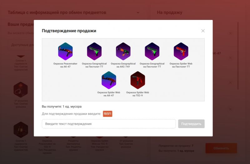The width and height of the screenshot is (250, 164).
Task: Click the Spider Web AK-47 skin icon
Action: point(109,80)
